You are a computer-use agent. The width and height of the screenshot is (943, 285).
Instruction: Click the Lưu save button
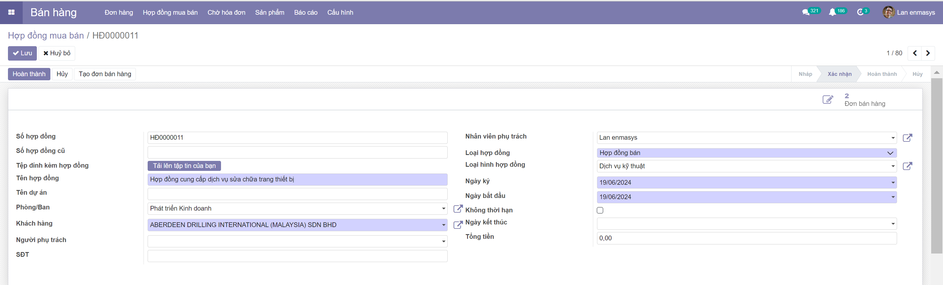(22, 53)
